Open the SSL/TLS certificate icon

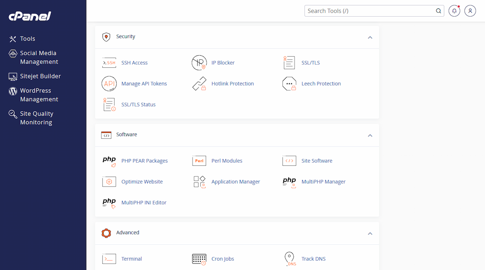pos(289,63)
